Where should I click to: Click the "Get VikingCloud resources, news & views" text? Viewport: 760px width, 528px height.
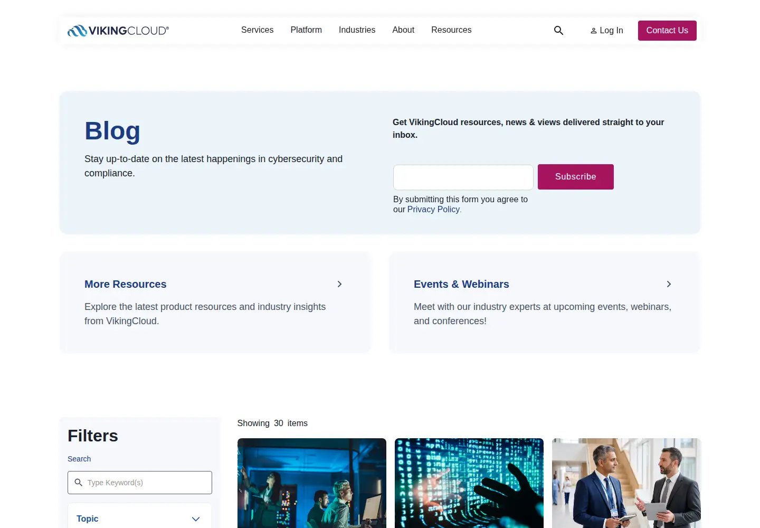528,128
